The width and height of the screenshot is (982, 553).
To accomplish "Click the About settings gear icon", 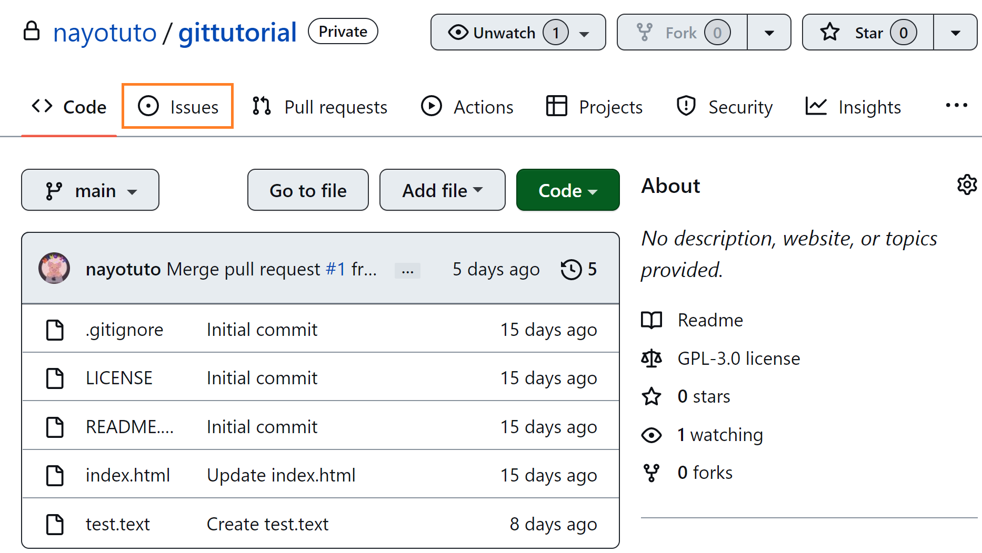I will point(967,185).
